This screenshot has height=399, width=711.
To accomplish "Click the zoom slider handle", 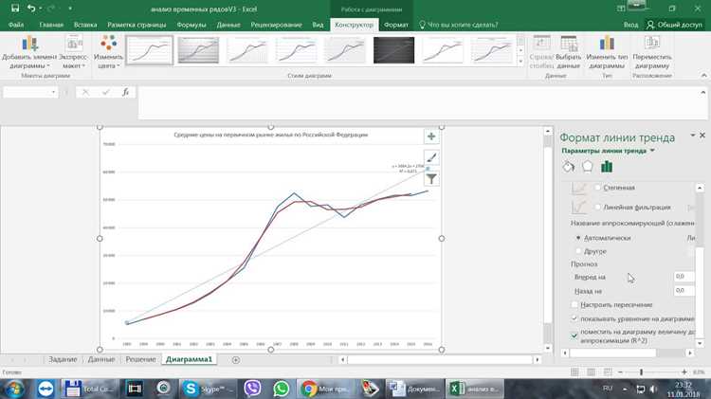I will (x=641, y=372).
